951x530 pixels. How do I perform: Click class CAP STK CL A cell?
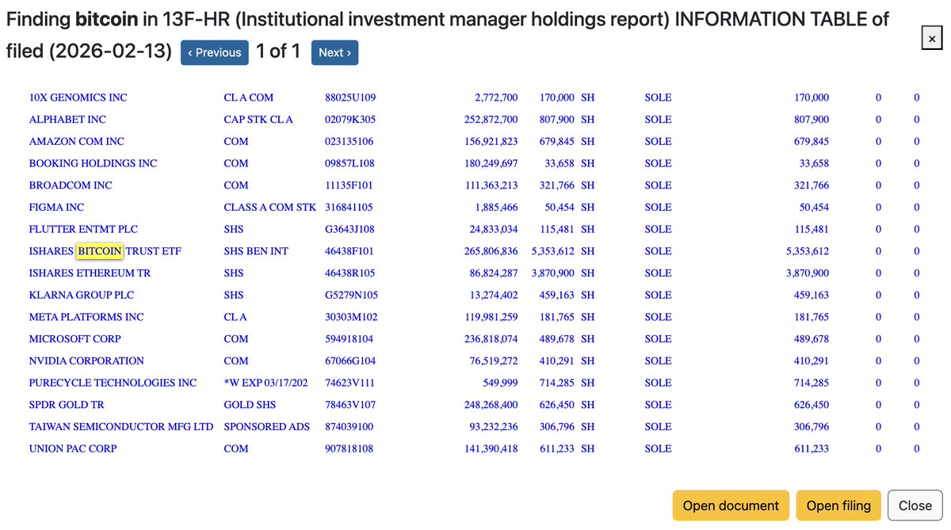pyautogui.click(x=258, y=120)
